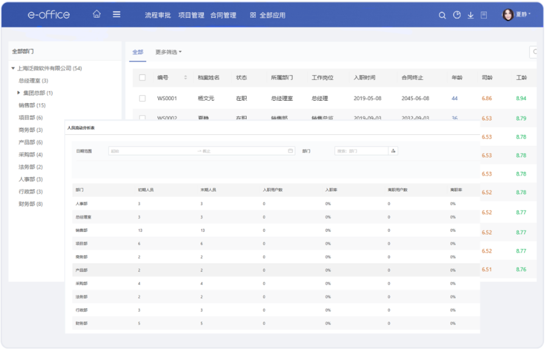Image resolution: width=546 pixels, height=351 pixels.
Task: Toggle the select-all checkbox in table header
Action: 142,78
